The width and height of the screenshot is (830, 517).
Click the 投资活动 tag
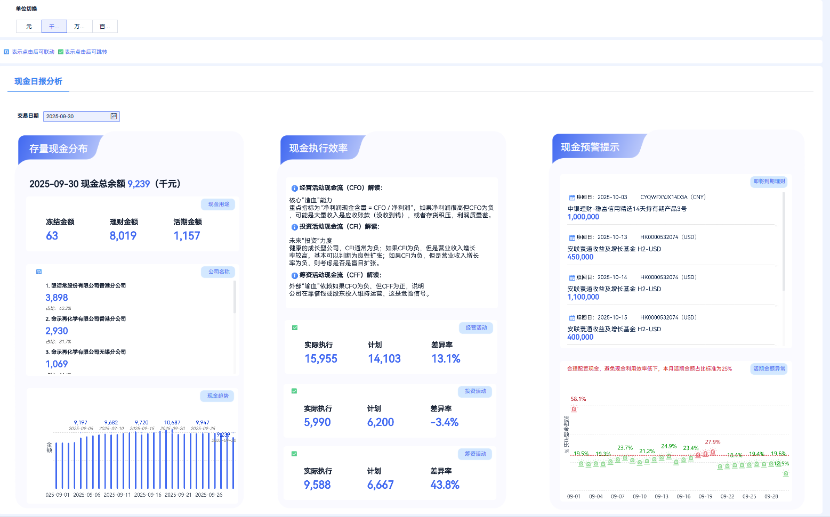pyautogui.click(x=476, y=391)
